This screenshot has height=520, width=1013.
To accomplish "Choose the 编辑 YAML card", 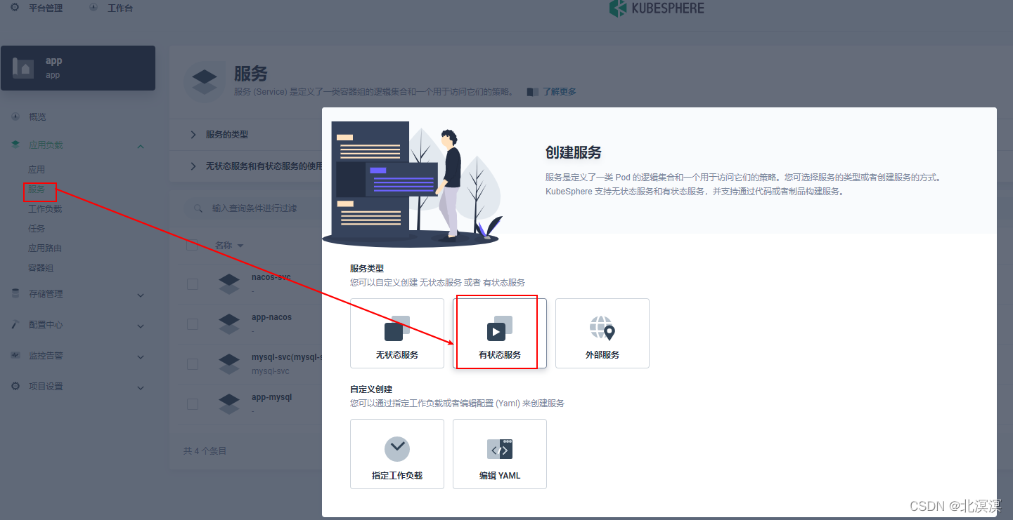I will pos(500,454).
